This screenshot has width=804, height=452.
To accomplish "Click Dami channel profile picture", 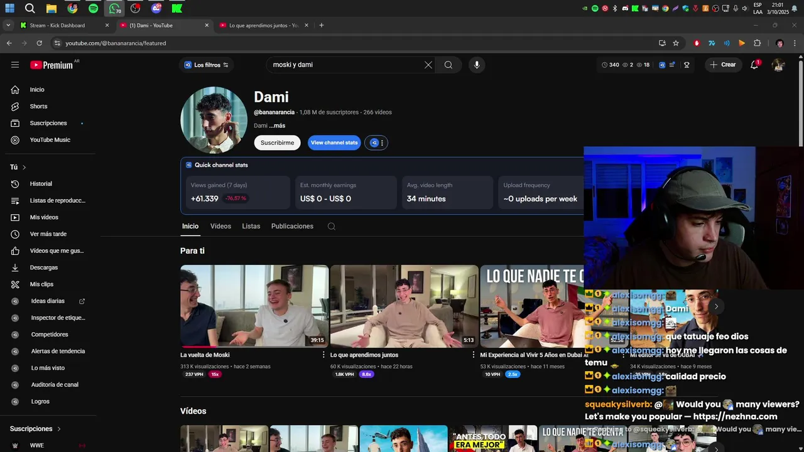I will tap(214, 120).
